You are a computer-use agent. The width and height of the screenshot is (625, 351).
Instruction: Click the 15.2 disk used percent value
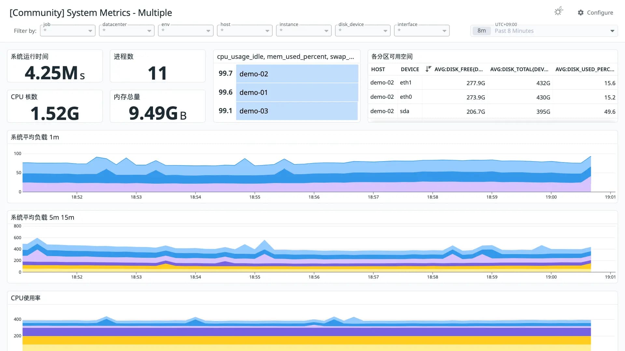tap(610, 97)
